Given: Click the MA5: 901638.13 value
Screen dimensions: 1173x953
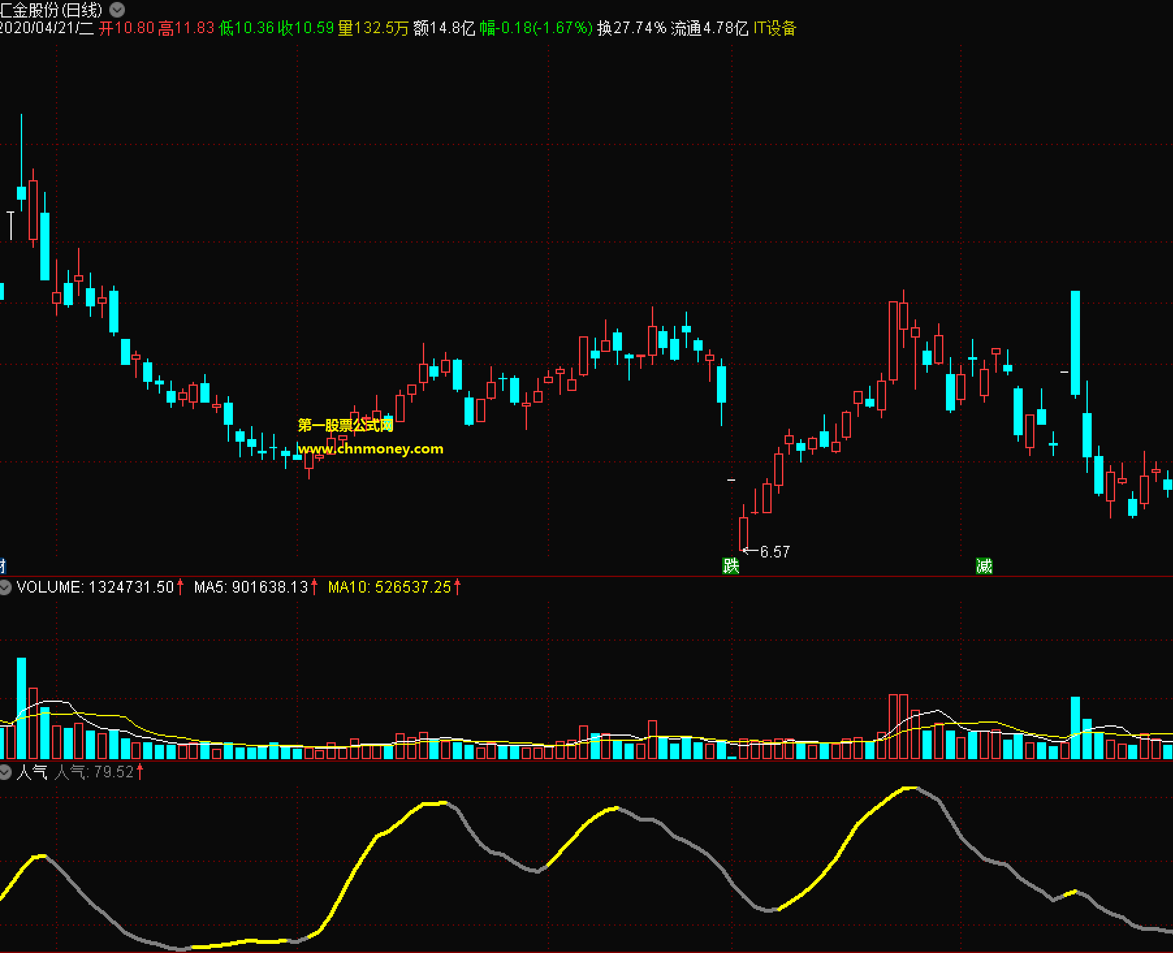Looking at the screenshot, I should coord(251,587).
